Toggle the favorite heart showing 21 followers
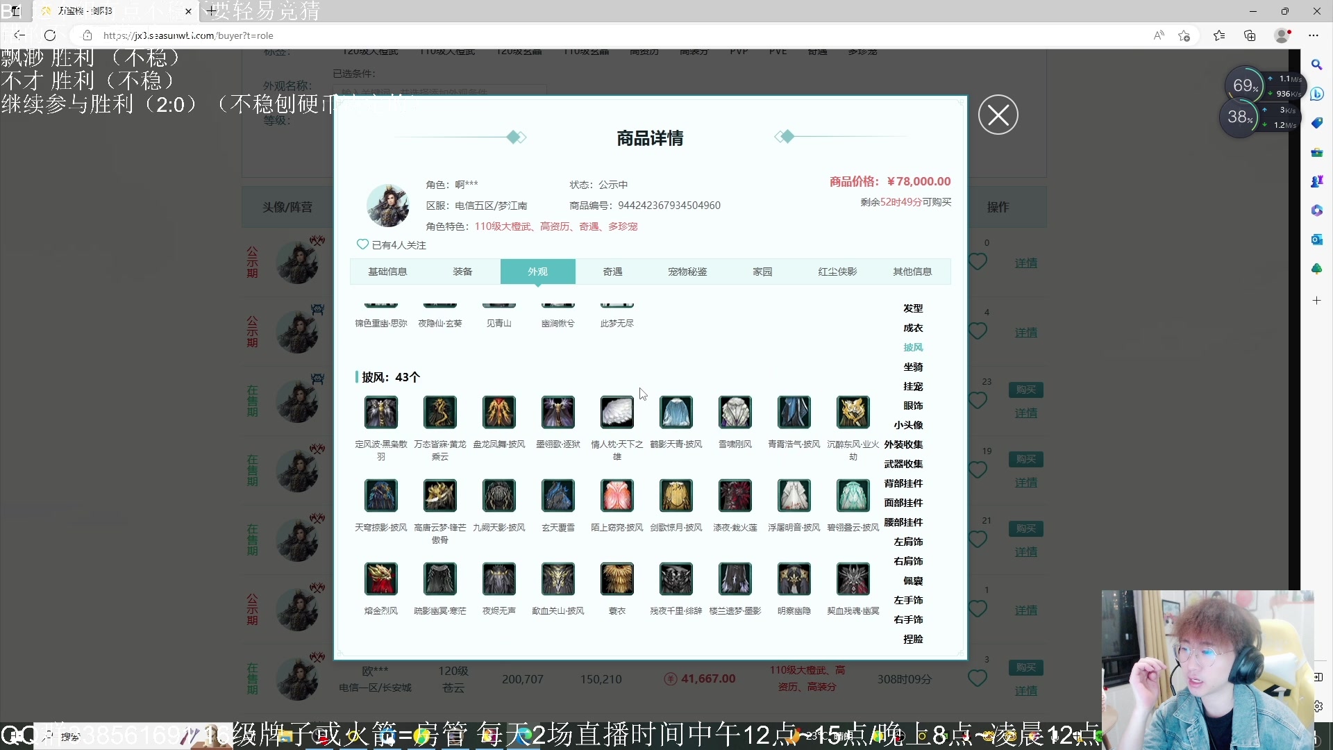This screenshot has width=1333, height=750. click(978, 540)
